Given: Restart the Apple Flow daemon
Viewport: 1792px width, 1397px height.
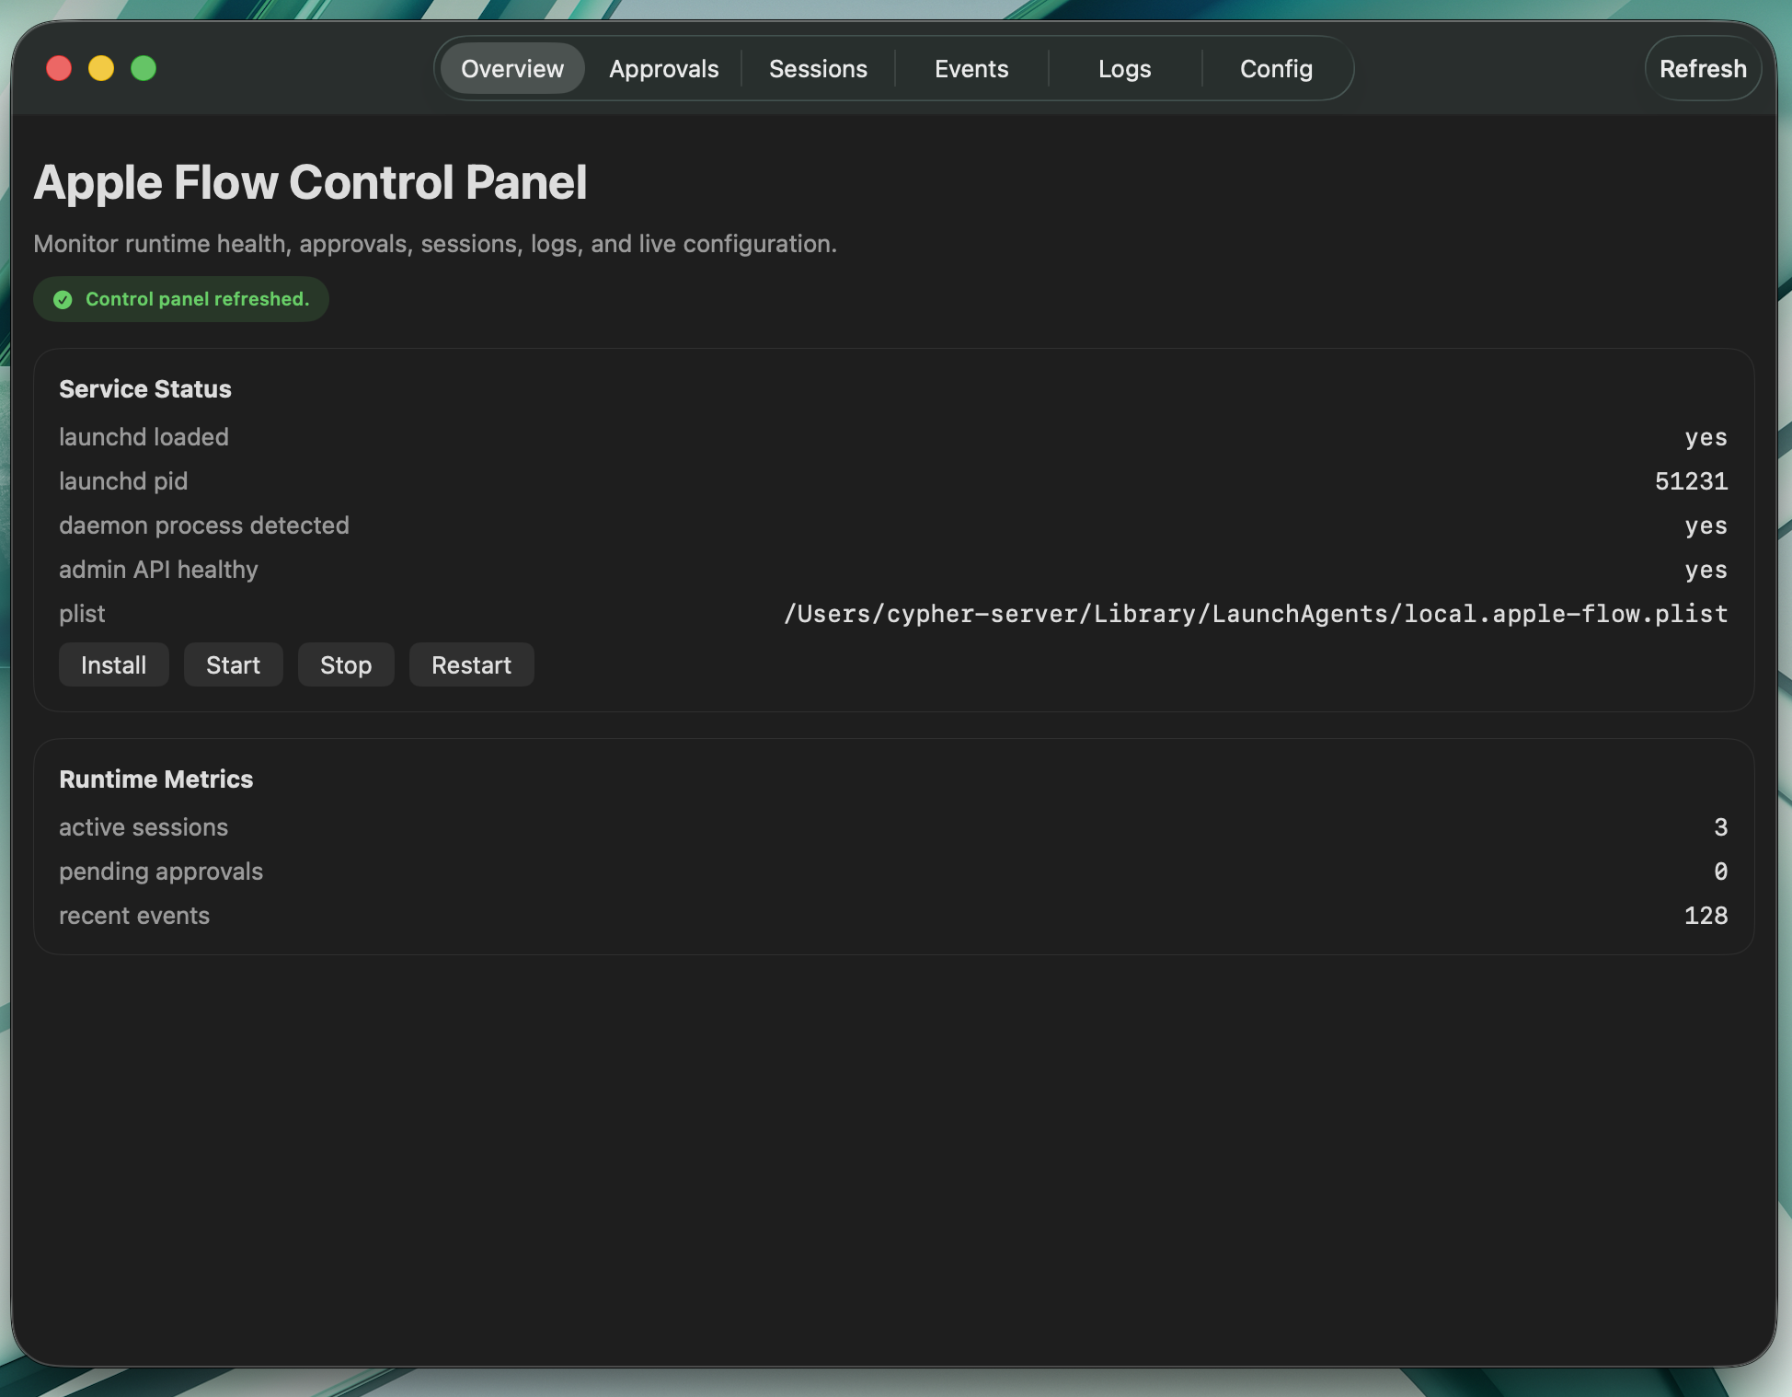Looking at the screenshot, I should [x=471, y=664].
